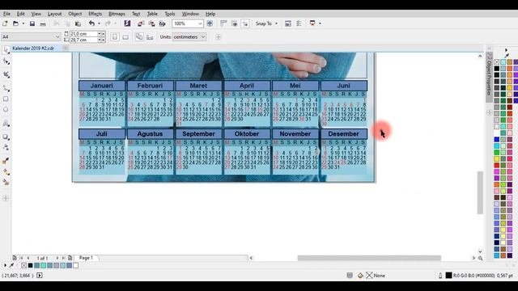Select the Freehand tool
The image size is (518, 291).
6,88
